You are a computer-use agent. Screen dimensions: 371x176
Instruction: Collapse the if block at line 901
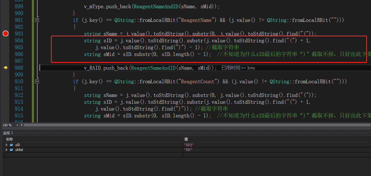pos(37,20)
